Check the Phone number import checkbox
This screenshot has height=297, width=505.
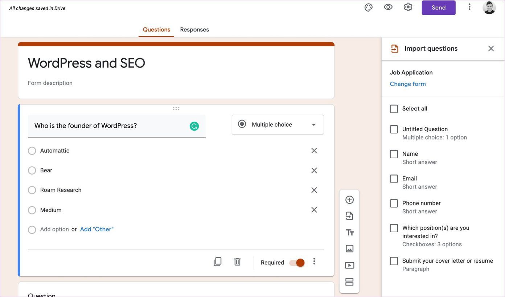point(394,203)
